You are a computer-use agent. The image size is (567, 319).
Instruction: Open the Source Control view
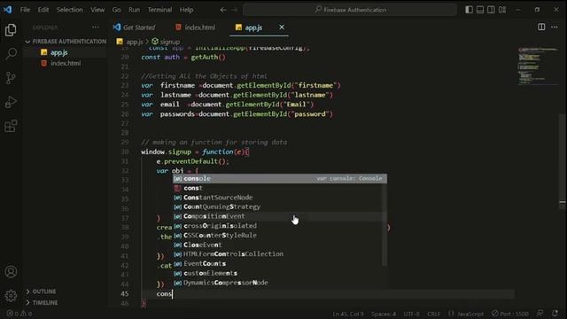(x=11, y=78)
